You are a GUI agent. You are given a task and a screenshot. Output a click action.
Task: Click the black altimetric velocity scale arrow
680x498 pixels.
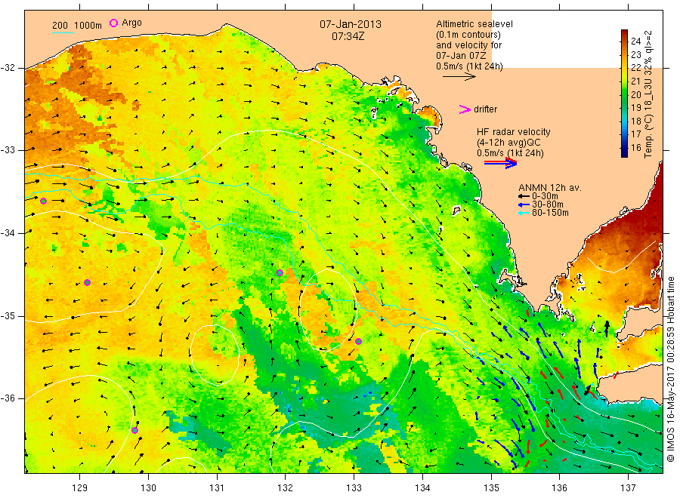pos(459,77)
